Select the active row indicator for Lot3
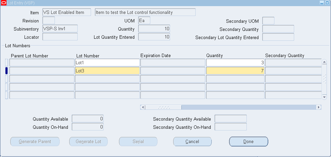The height and width of the screenshot is (157, 331). pyautogui.click(x=6, y=71)
